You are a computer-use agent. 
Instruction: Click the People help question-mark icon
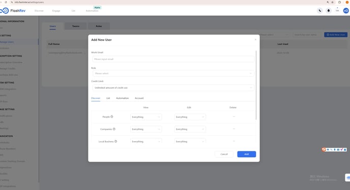(112, 117)
